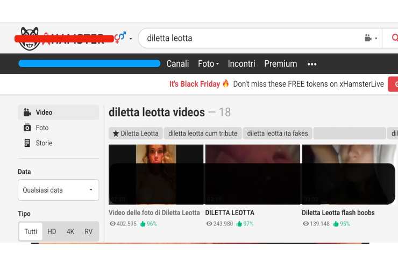
Task: Go to the Incontri section
Action: (241, 64)
